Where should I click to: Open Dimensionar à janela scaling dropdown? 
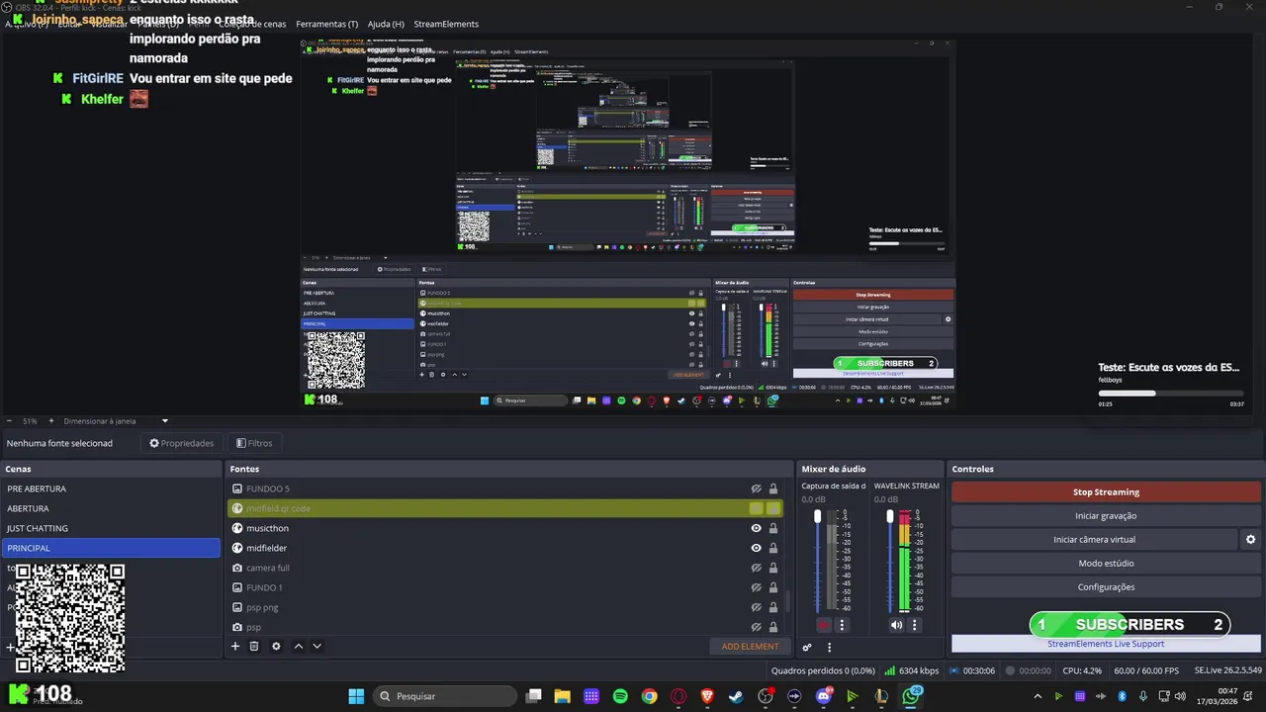click(x=115, y=420)
